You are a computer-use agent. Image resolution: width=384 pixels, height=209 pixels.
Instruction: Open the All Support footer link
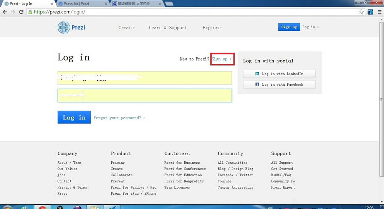[x=282, y=163]
